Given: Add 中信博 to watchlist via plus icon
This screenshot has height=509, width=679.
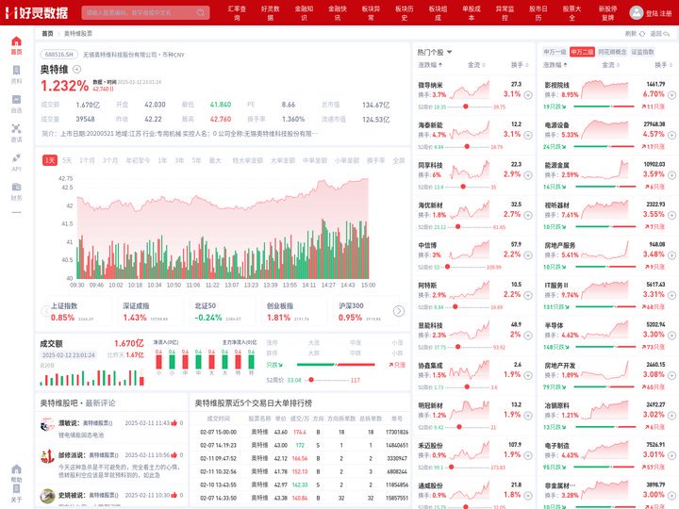Looking at the screenshot, I should coord(528,254).
